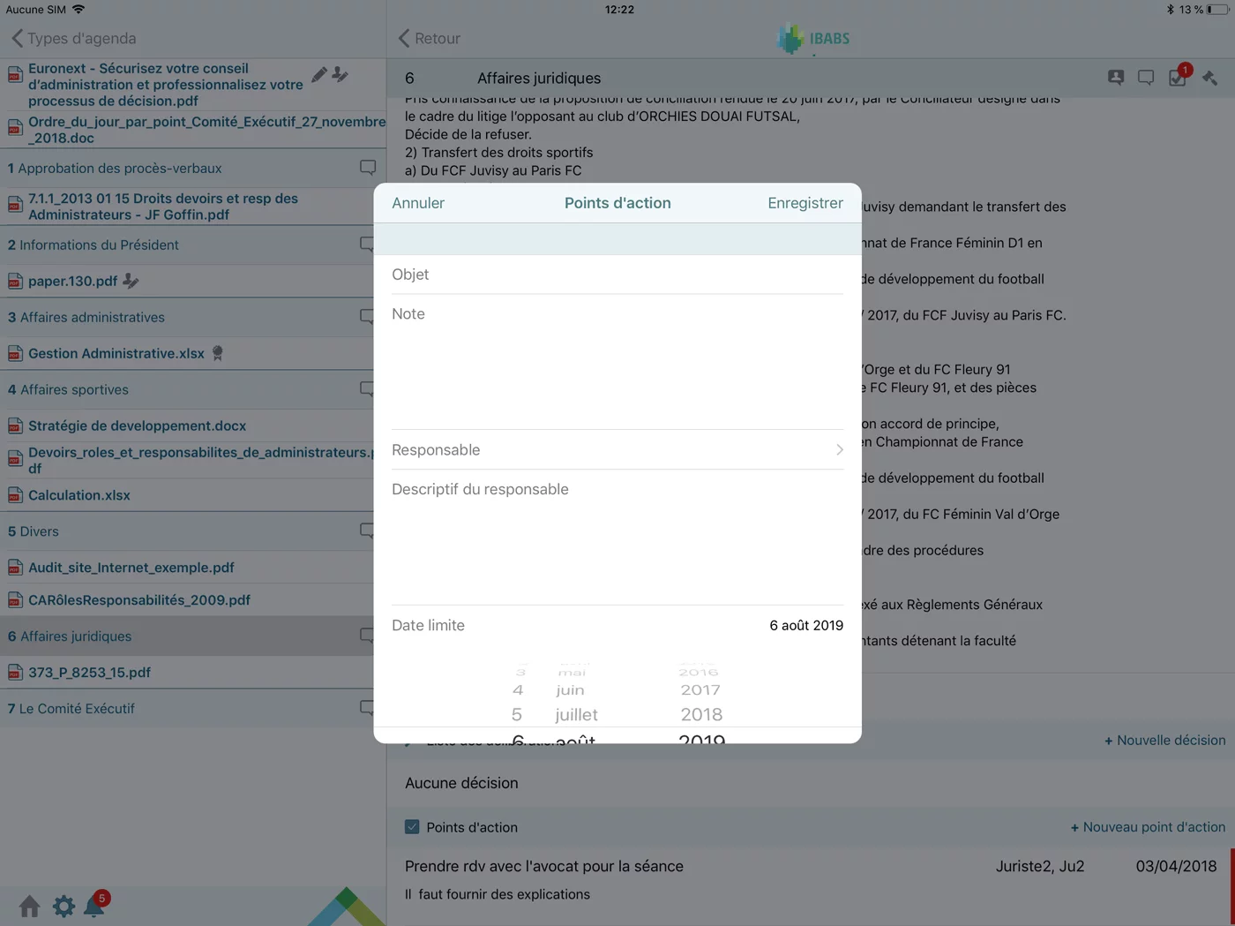Screen dimensions: 1235x926
Task: Tap Annuler in the Points d'action dialog
Action: (418, 203)
